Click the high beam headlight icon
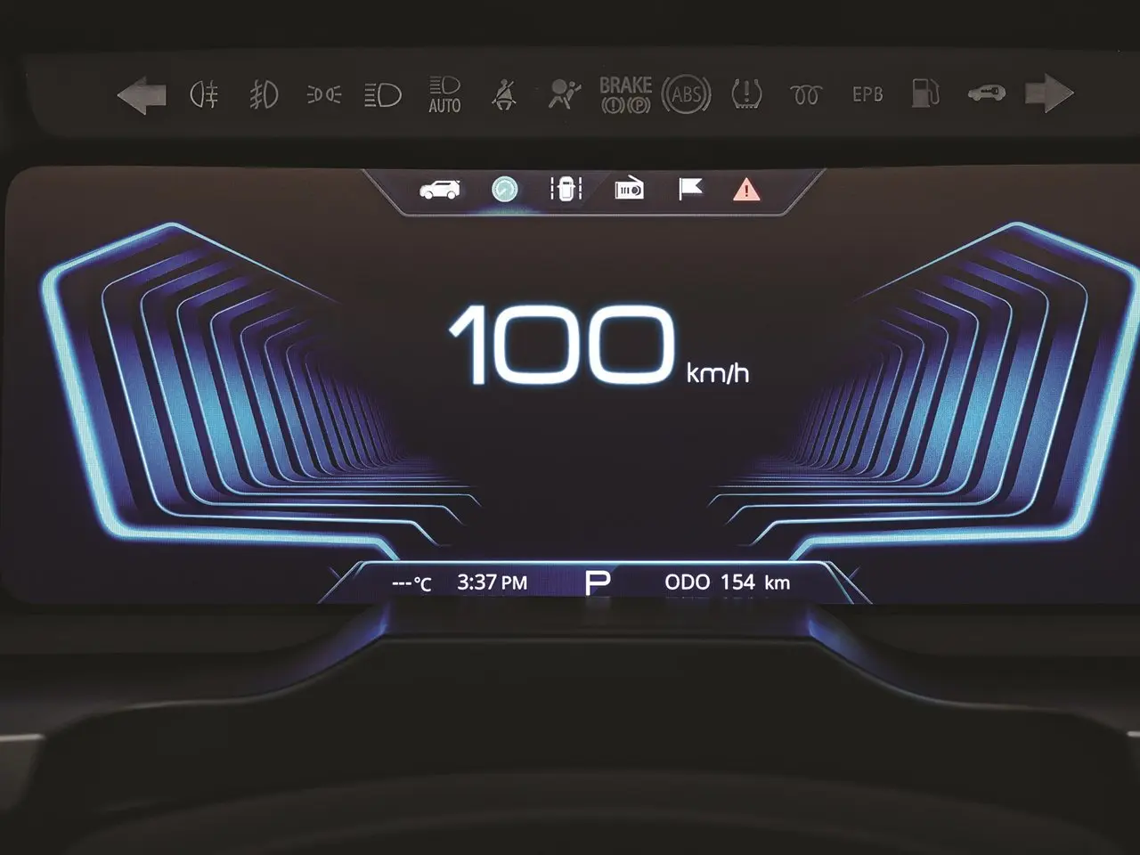This screenshot has height=855, width=1140. click(x=383, y=94)
